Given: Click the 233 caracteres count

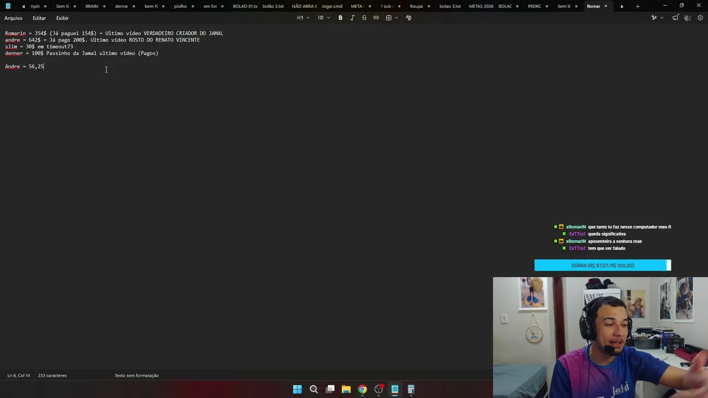Looking at the screenshot, I should pos(52,375).
